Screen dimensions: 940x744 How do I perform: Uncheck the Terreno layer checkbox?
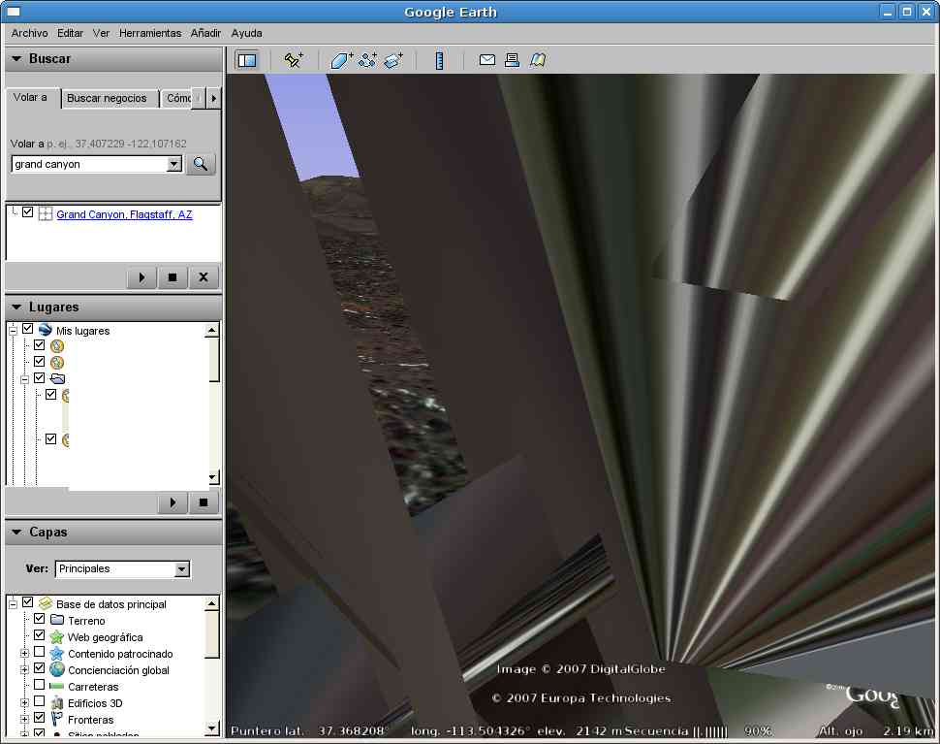(x=40, y=620)
